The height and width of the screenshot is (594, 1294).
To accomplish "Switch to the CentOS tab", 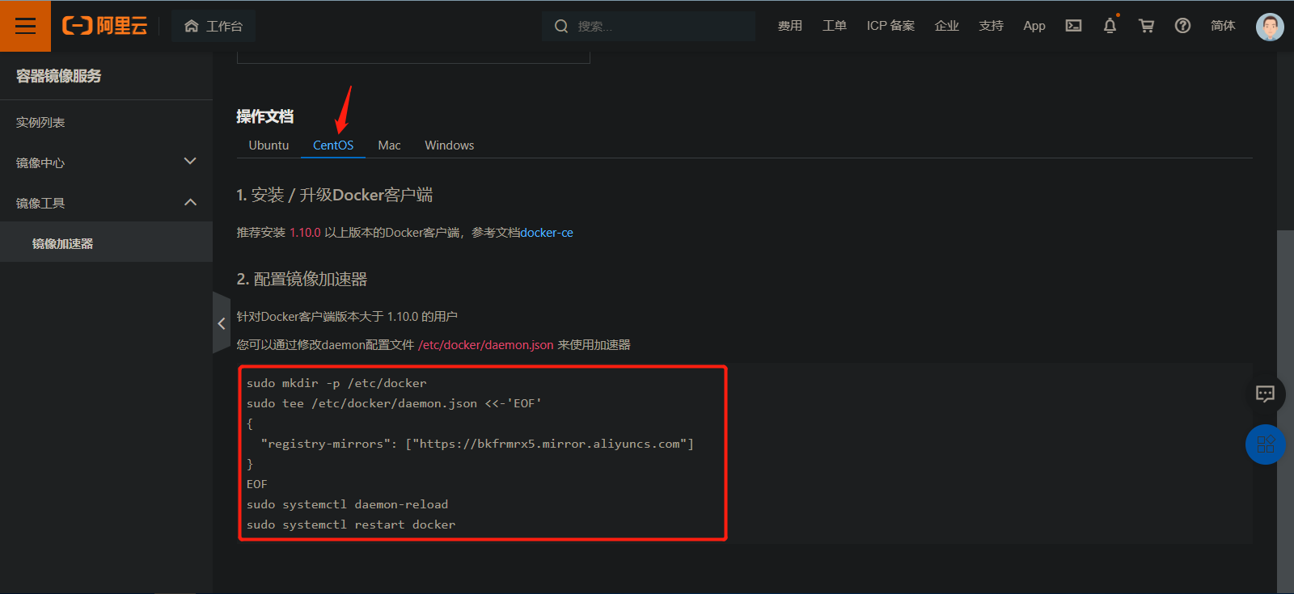I will coord(333,145).
